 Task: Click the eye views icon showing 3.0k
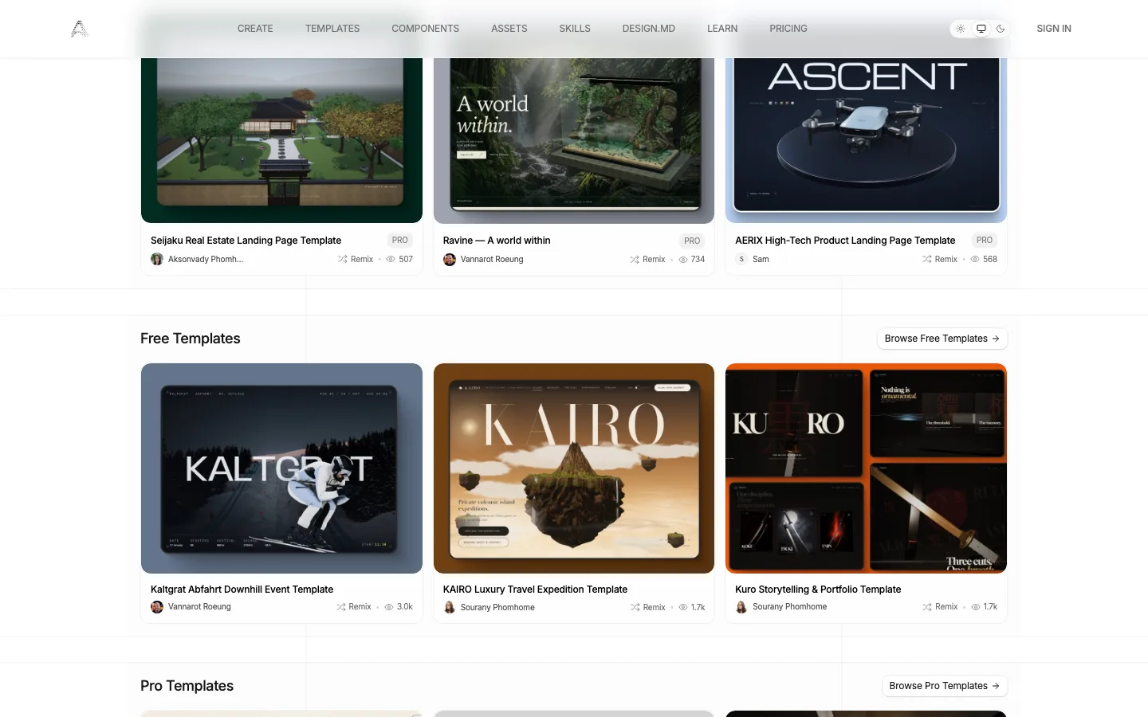coord(389,607)
